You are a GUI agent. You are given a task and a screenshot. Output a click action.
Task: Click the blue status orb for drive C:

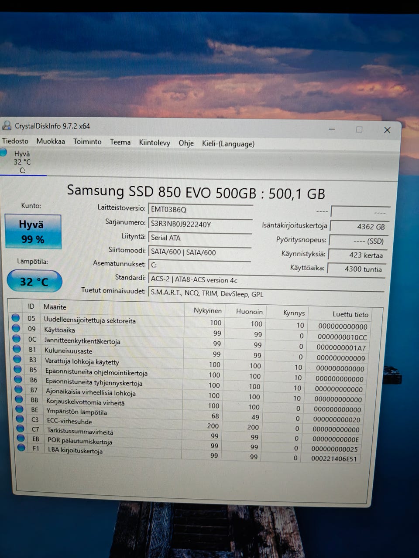(x=3, y=153)
